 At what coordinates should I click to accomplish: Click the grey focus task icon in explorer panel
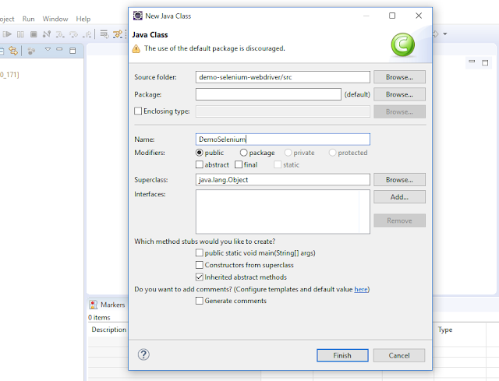31,51
